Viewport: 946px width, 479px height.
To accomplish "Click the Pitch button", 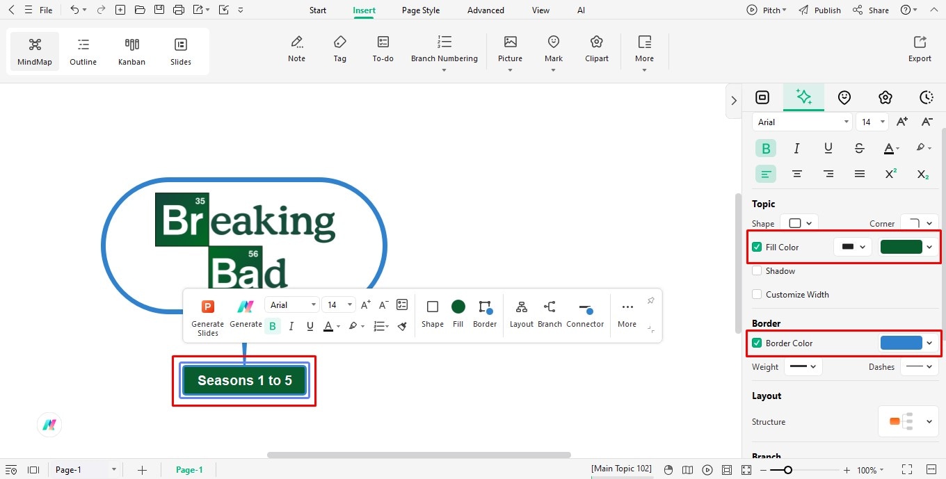I will tap(766, 10).
